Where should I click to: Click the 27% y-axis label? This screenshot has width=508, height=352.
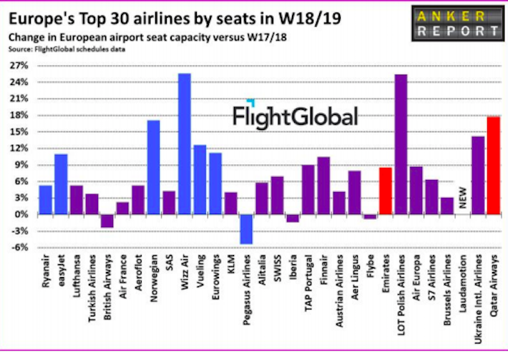tap(19, 66)
